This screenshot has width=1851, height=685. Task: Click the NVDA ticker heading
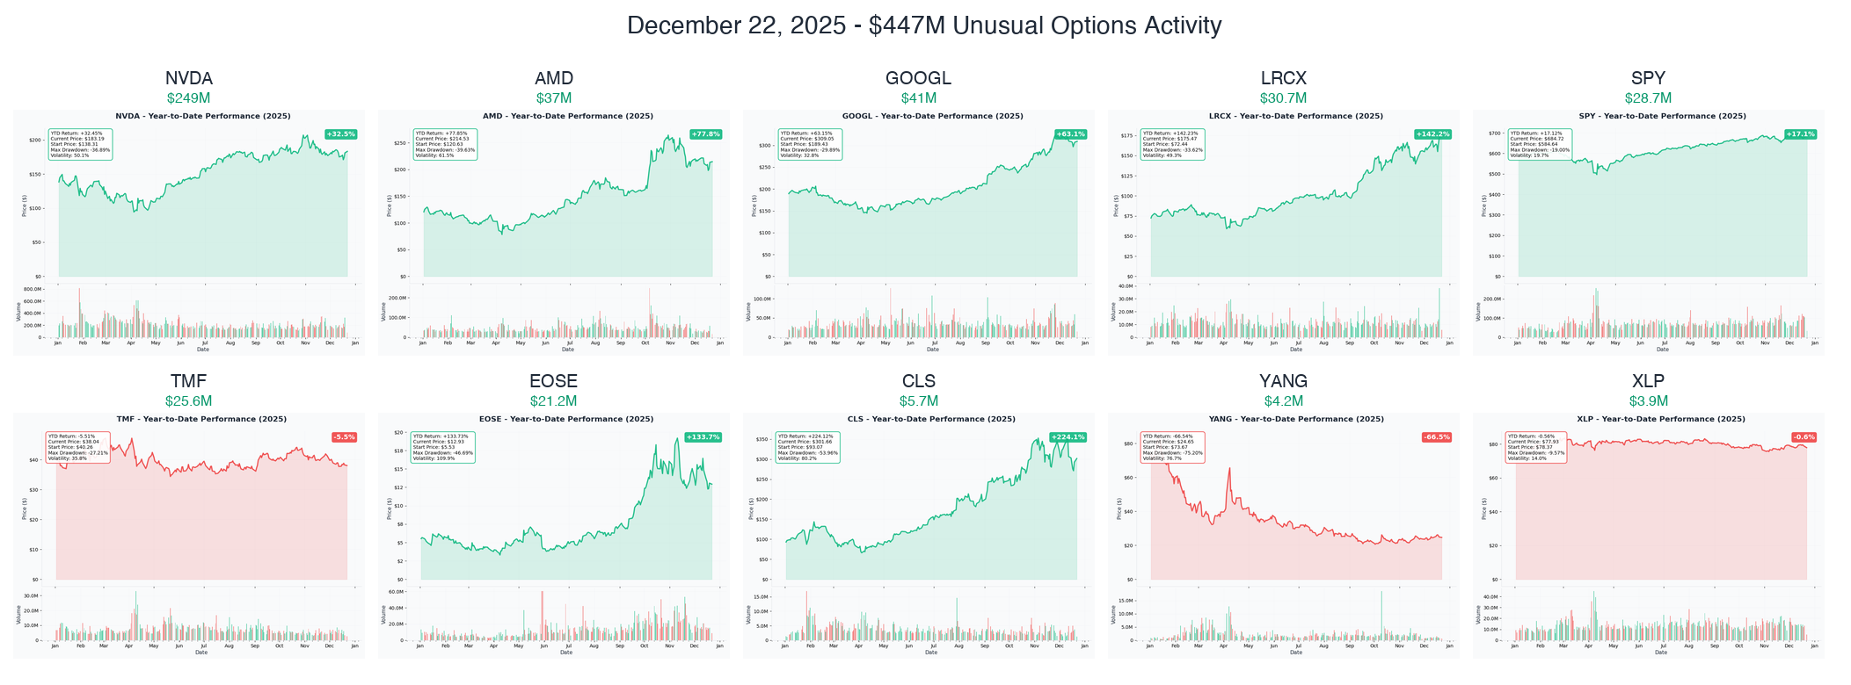click(x=188, y=78)
